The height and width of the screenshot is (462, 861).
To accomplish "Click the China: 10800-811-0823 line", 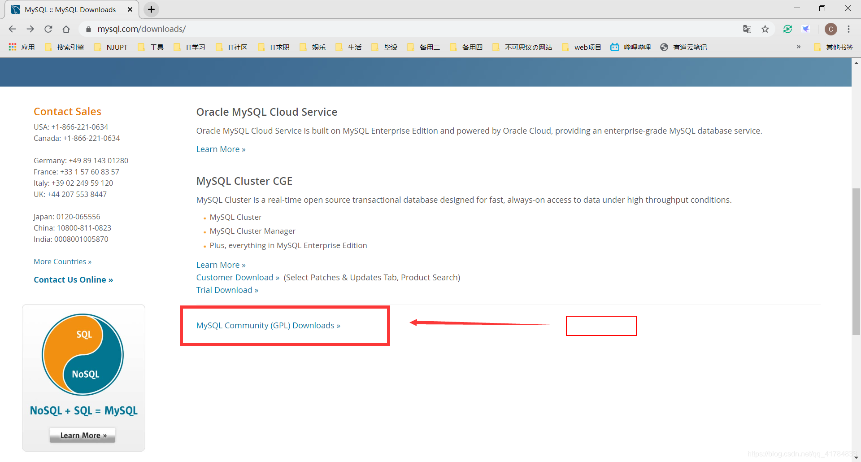I will tap(73, 228).
